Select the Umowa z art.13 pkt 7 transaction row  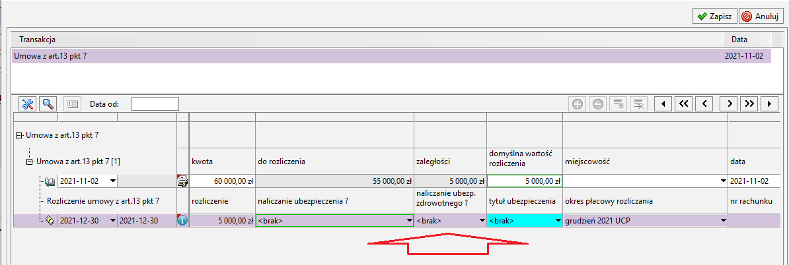pyautogui.click(x=391, y=56)
